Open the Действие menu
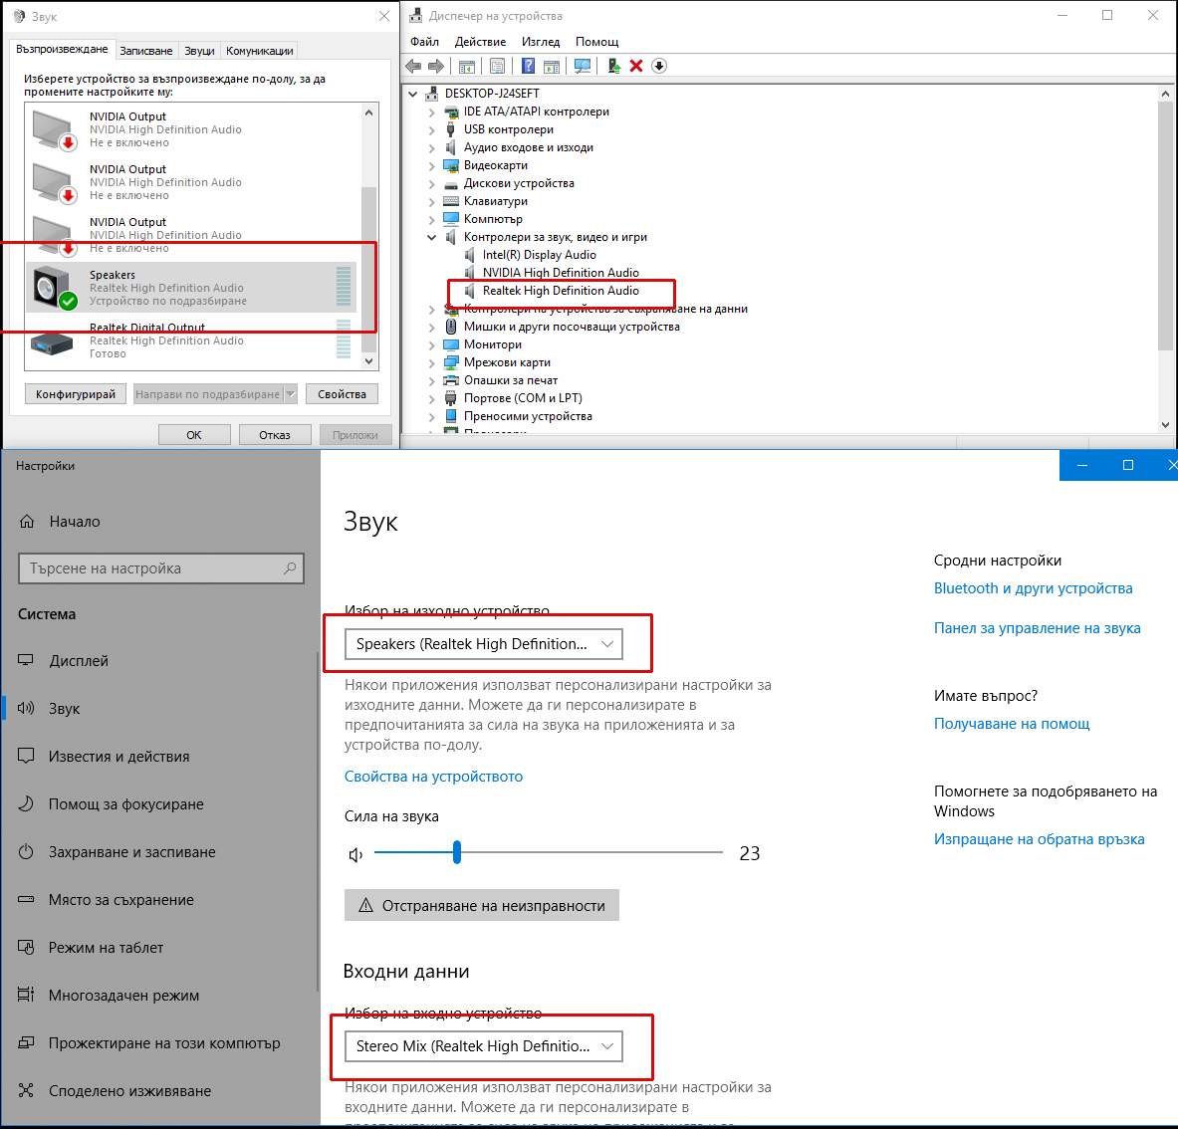 tap(480, 42)
